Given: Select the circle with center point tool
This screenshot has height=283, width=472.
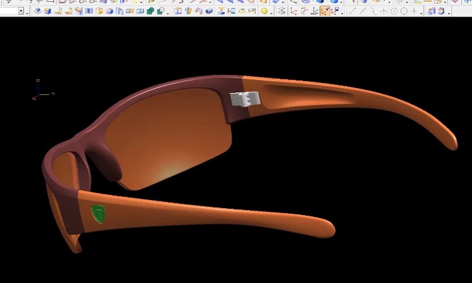Looking at the screenshot, I should click(393, 11).
